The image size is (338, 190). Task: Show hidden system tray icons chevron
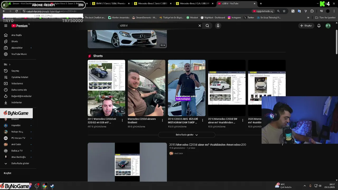coord(304,186)
